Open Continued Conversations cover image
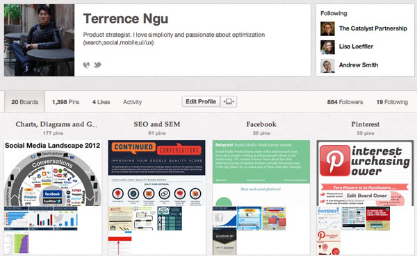 [156, 173]
